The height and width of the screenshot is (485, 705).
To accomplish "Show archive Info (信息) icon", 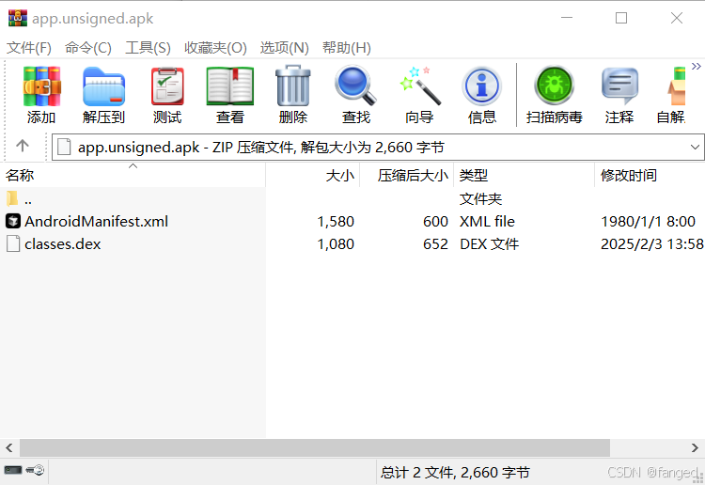I will 481,86.
